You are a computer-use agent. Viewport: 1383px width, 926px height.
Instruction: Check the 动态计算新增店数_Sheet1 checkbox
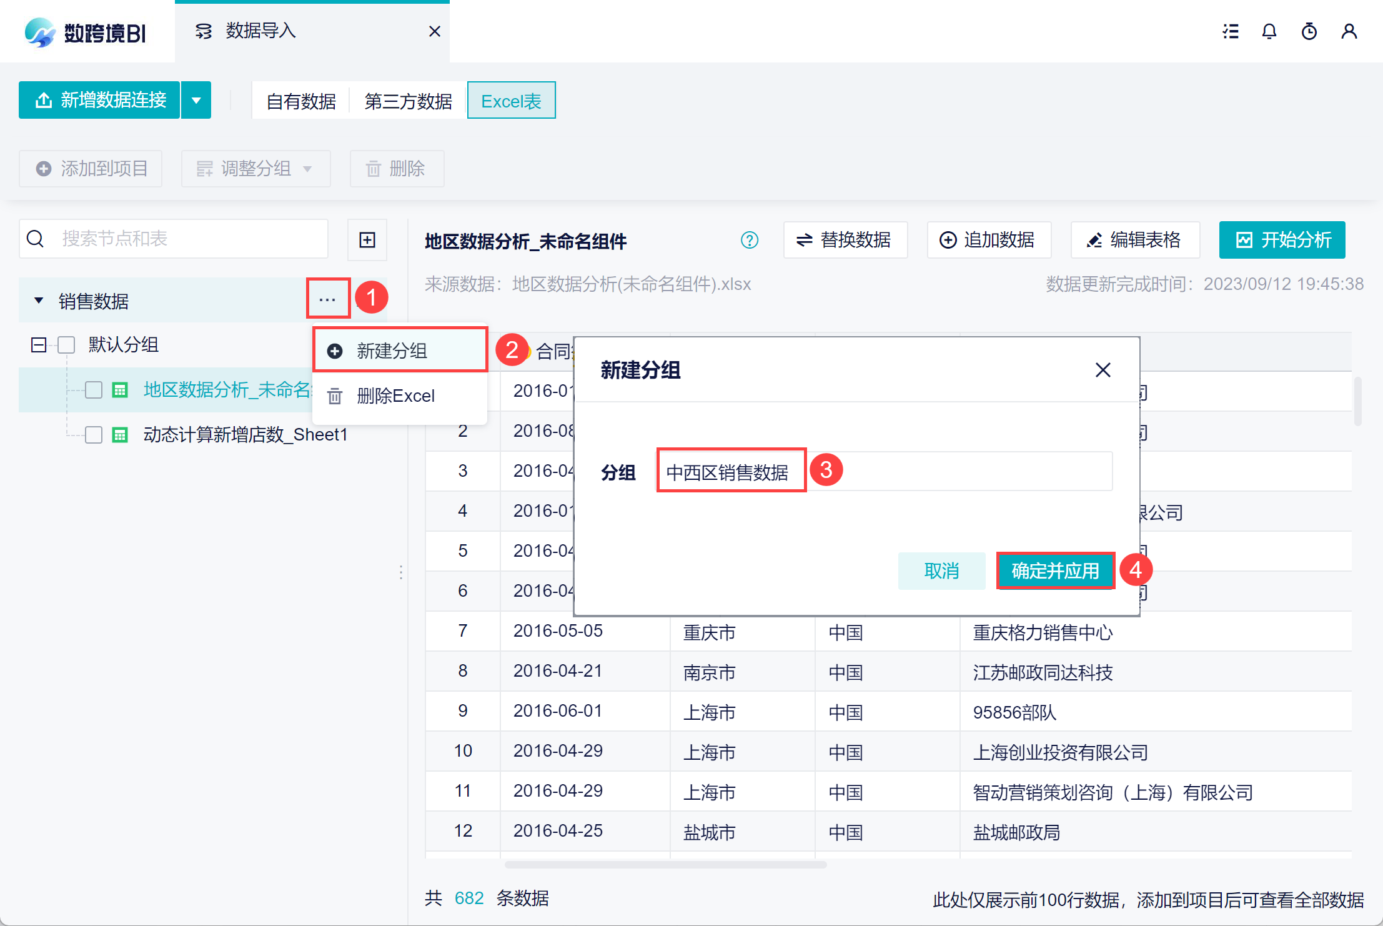click(94, 435)
